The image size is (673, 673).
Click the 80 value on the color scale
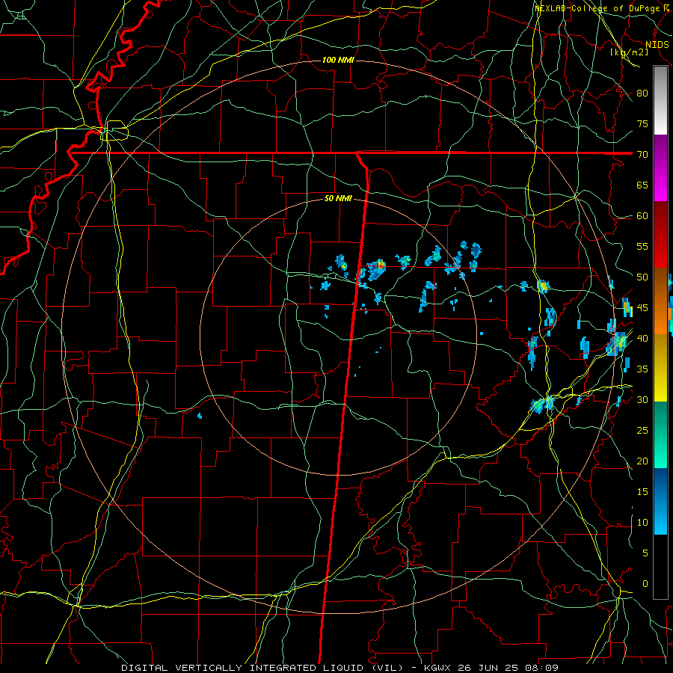(x=642, y=93)
